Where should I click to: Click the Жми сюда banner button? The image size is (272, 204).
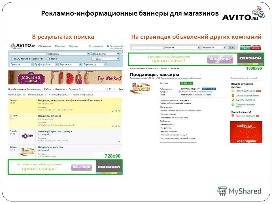tap(219, 58)
